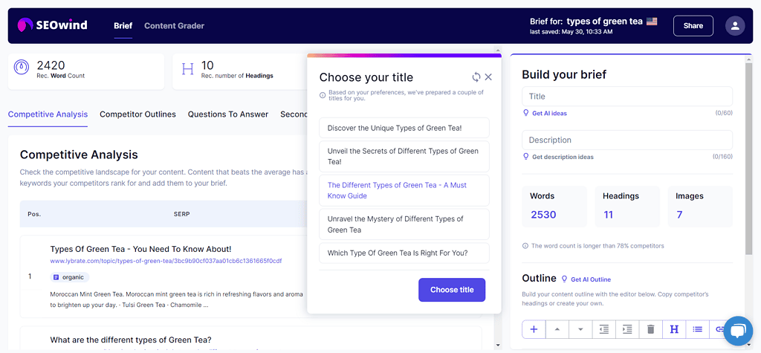Select 'Which Type Of Green Tea Is Right For You?'
Image resolution: width=761 pixels, height=353 pixels.
(404, 253)
